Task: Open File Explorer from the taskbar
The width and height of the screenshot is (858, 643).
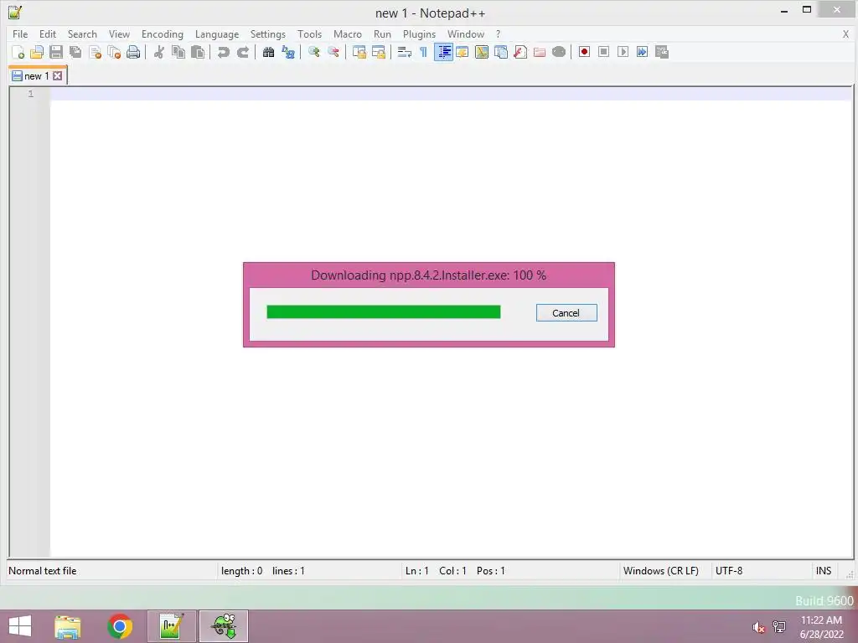Action: [67, 626]
